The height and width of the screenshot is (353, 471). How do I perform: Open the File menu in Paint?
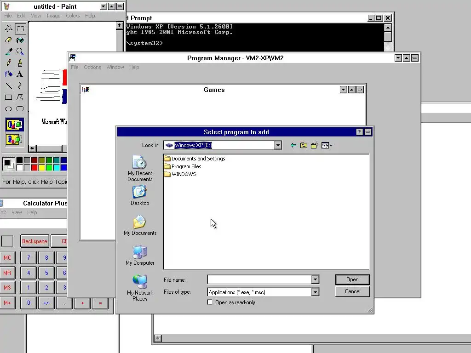point(8,16)
